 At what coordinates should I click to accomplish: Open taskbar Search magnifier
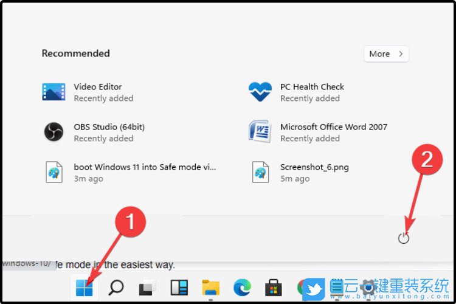tap(116, 288)
